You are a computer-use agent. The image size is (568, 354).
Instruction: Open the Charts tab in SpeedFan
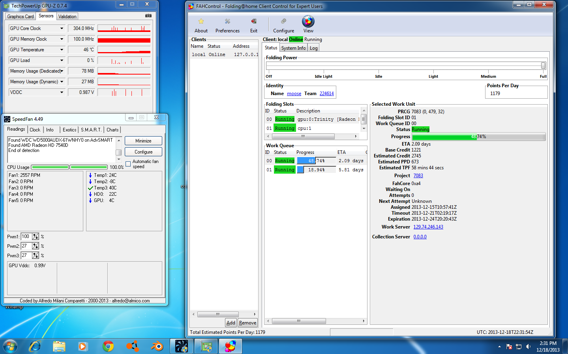pyautogui.click(x=112, y=130)
